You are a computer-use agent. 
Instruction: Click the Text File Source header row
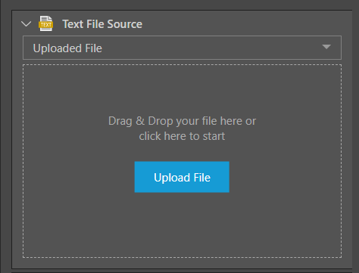[x=182, y=23]
